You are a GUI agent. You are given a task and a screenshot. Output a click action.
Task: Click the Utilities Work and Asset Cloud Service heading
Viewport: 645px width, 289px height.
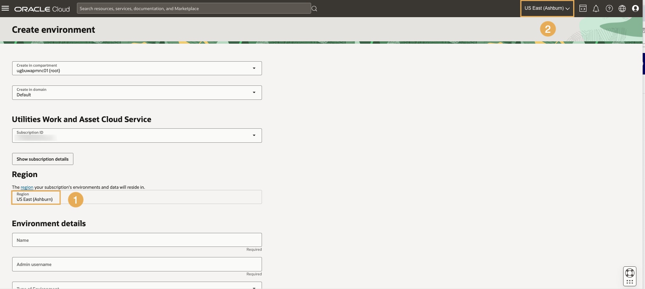[82, 119]
